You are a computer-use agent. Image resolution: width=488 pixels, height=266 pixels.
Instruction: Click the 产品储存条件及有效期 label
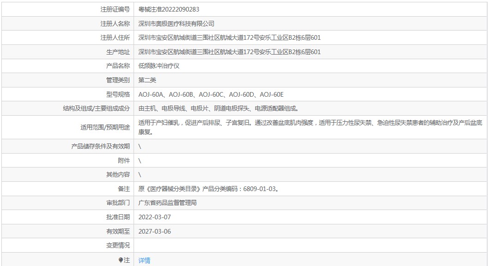point(100,146)
